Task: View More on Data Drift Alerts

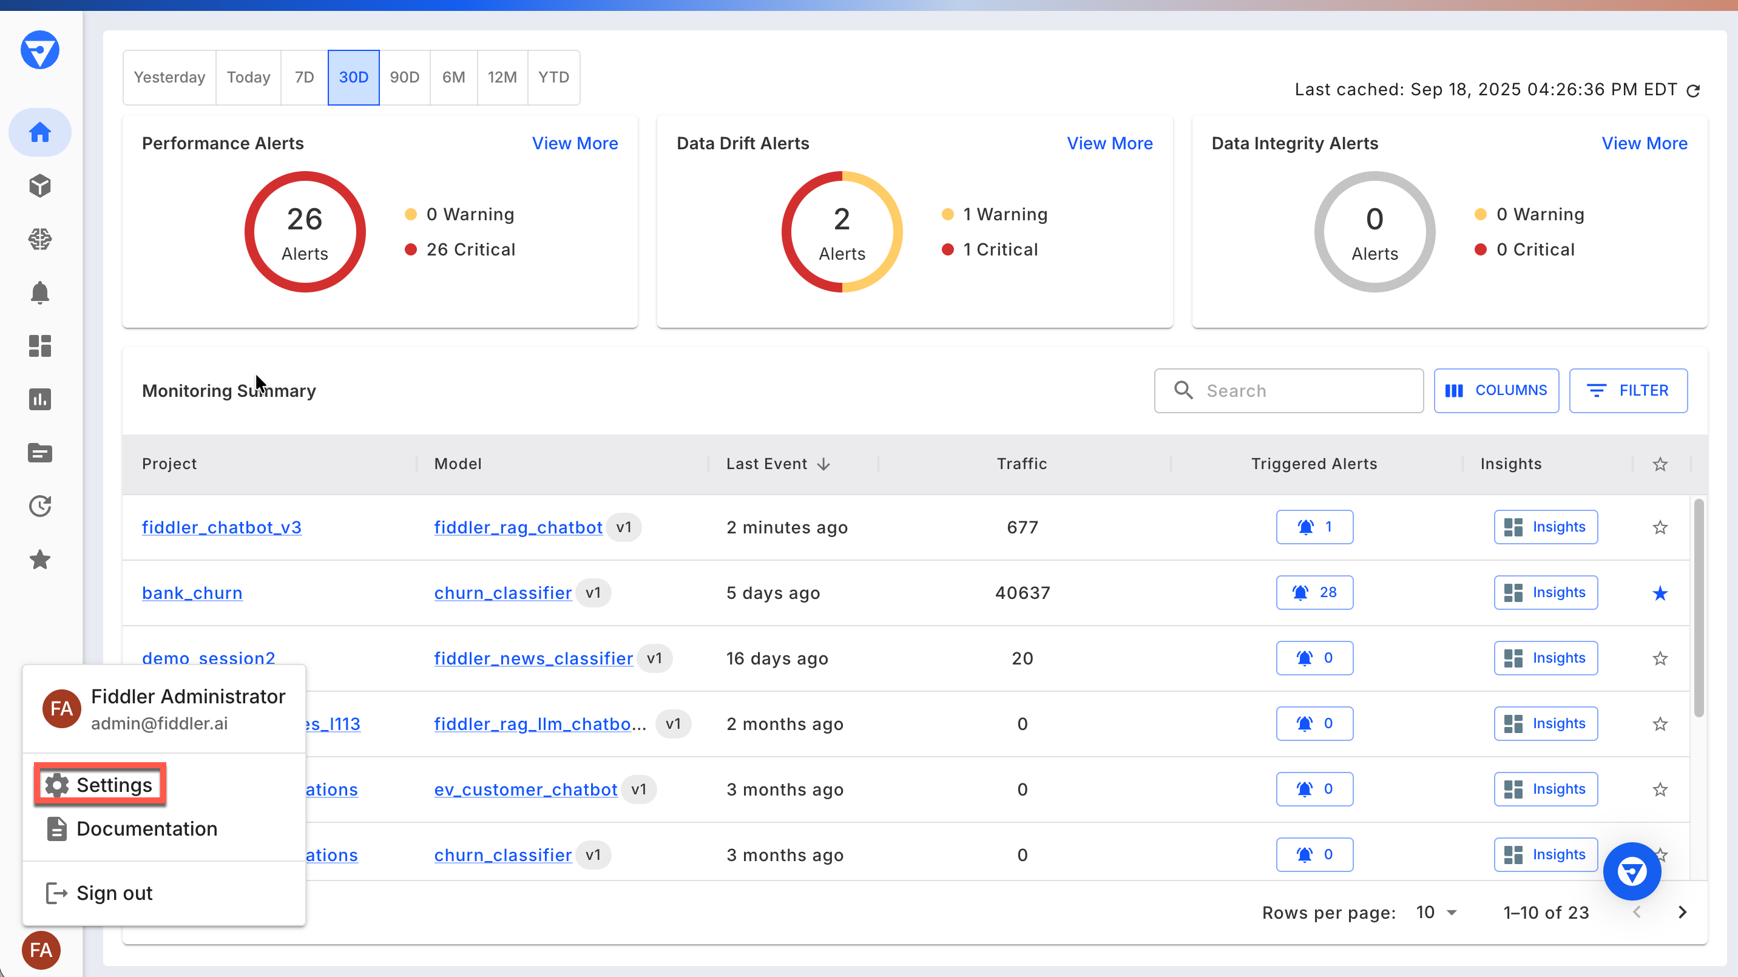Action: [1109, 143]
